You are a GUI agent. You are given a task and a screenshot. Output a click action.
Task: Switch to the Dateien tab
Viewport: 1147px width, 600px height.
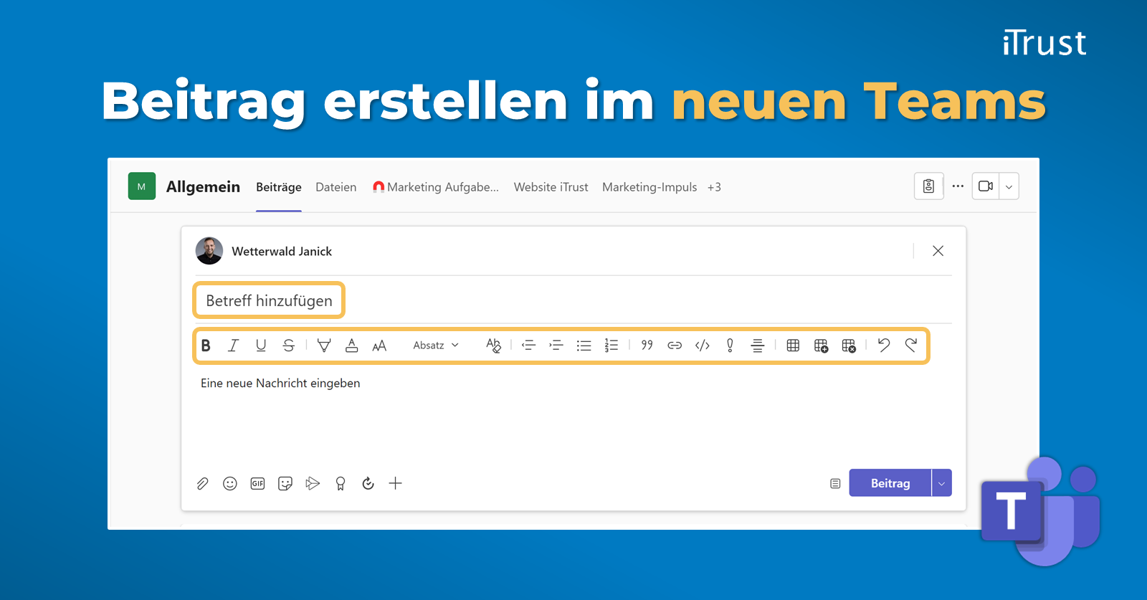point(336,187)
